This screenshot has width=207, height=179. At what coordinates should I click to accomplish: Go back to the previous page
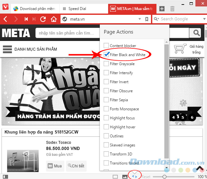(5, 19)
